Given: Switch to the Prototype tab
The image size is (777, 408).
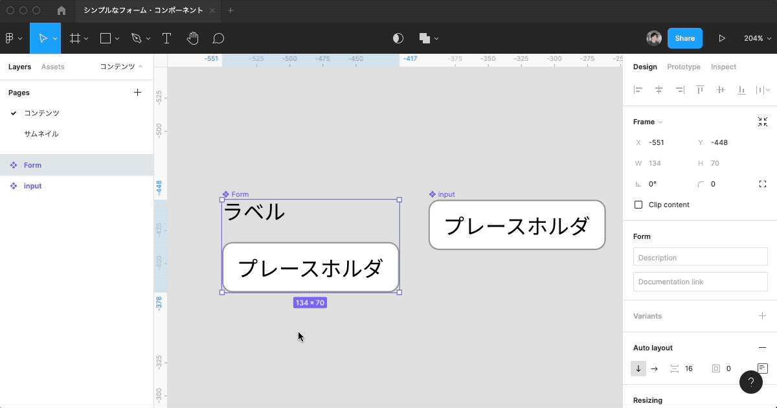Looking at the screenshot, I should coord(683,67).
